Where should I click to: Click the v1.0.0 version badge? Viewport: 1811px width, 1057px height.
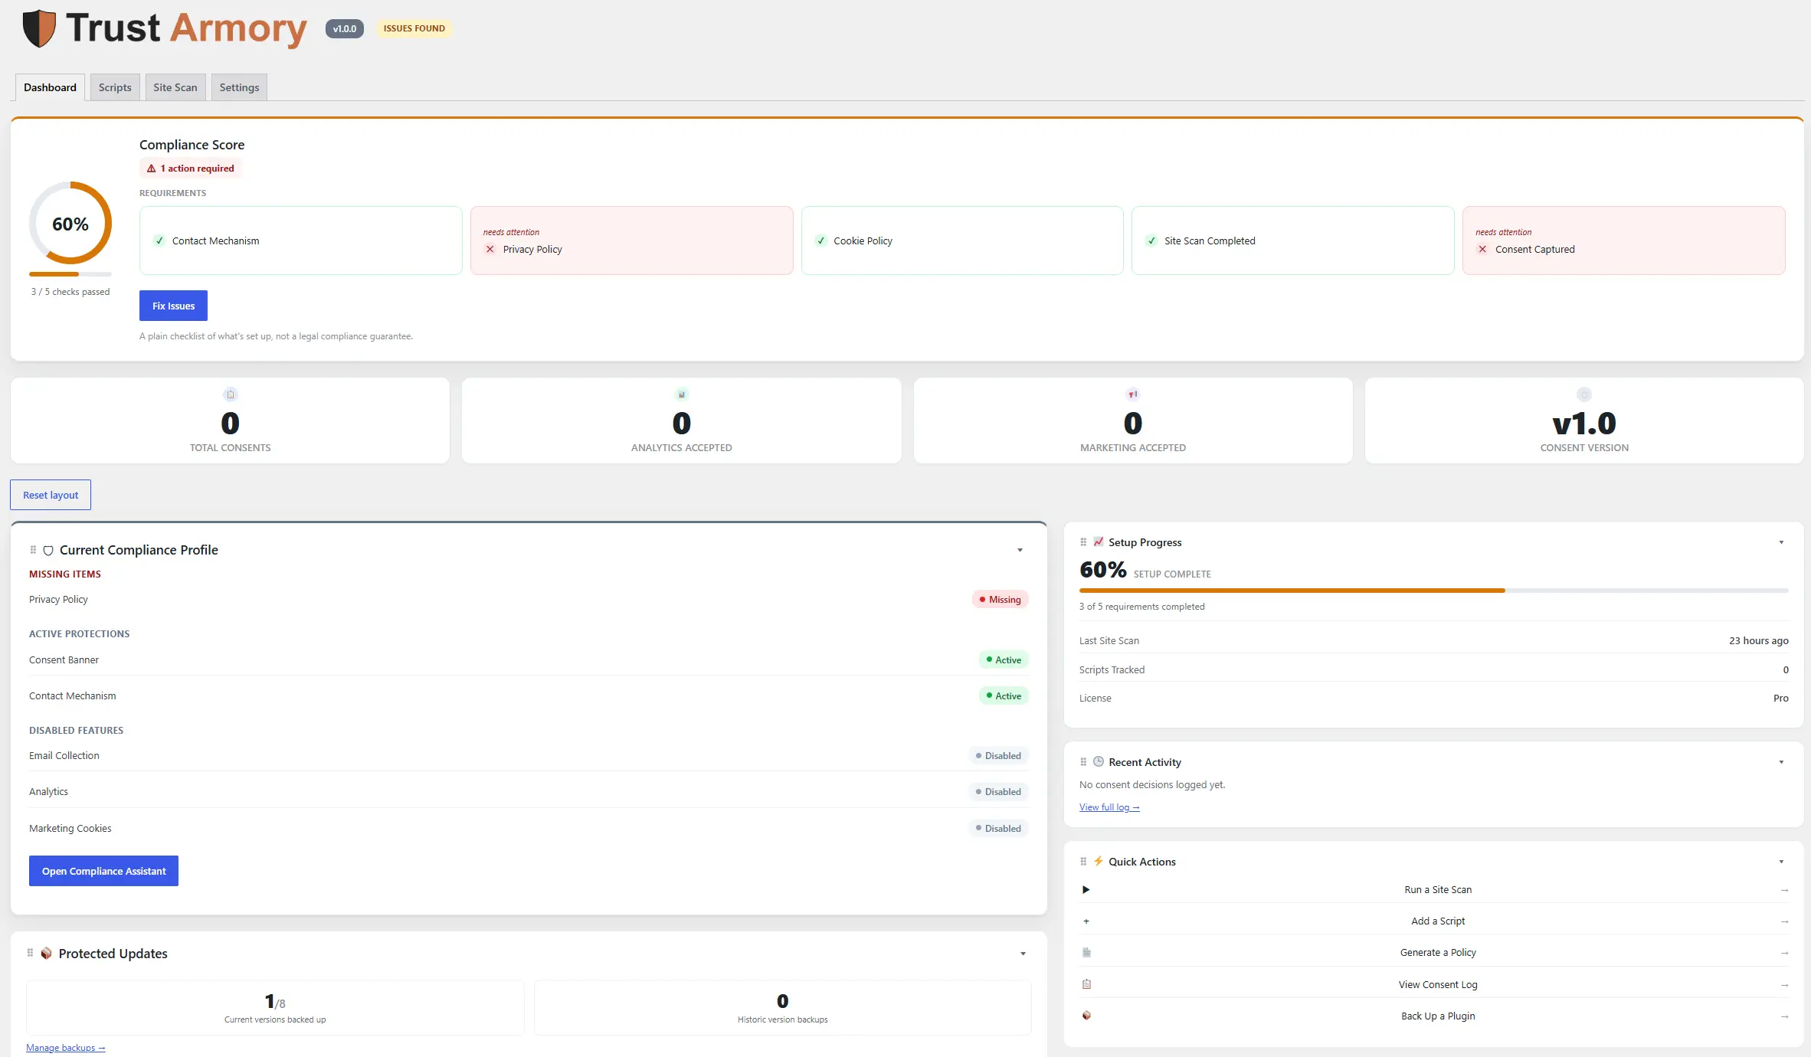(344, 28)
